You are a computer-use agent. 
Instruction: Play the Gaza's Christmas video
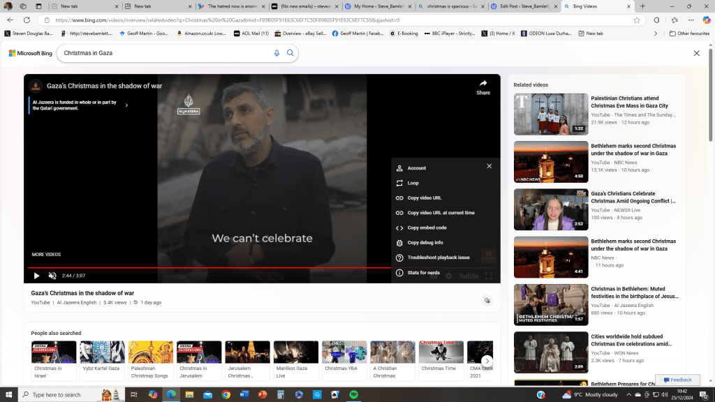click(36, 276)
